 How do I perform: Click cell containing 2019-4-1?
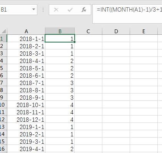(x=26, y=149)
